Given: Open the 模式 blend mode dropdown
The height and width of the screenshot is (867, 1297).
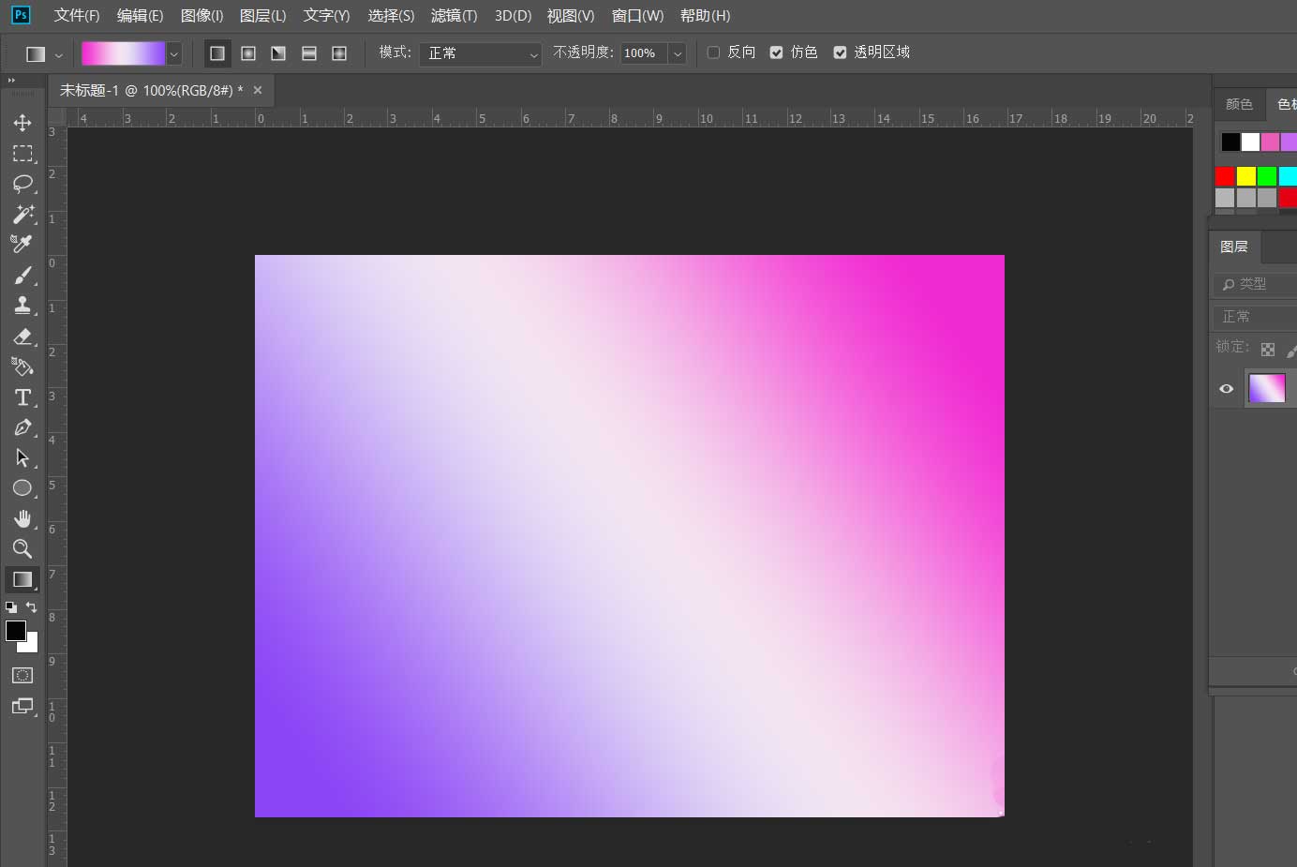Looking at the screenshot, I should [481, 53].
